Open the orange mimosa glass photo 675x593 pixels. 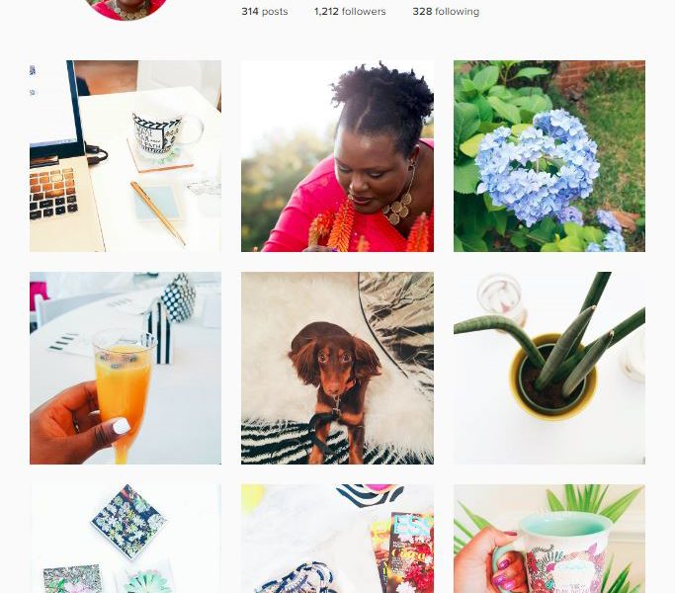click(126, 368)
